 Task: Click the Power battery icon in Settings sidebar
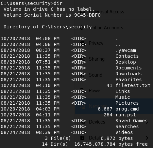pos(82,90)
